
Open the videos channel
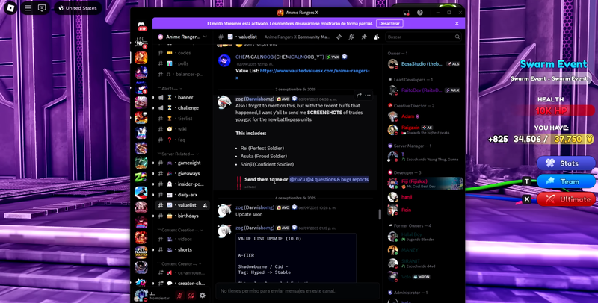coord(182,239)
